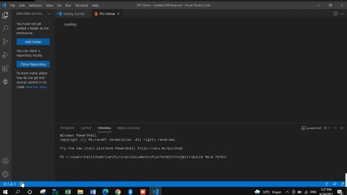Click the aka.ms/pscore6 link in terminal
Viewport: 347px width, 195px height.
click(x=160, y=148)
